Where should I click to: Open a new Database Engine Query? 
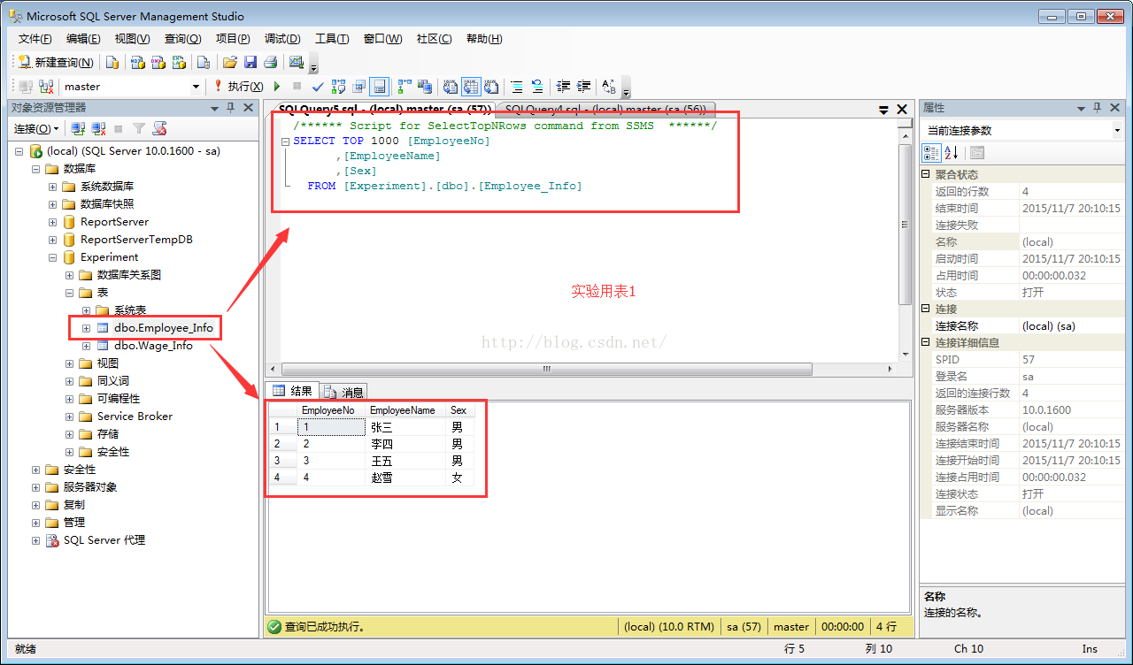[x=112, y=62]
